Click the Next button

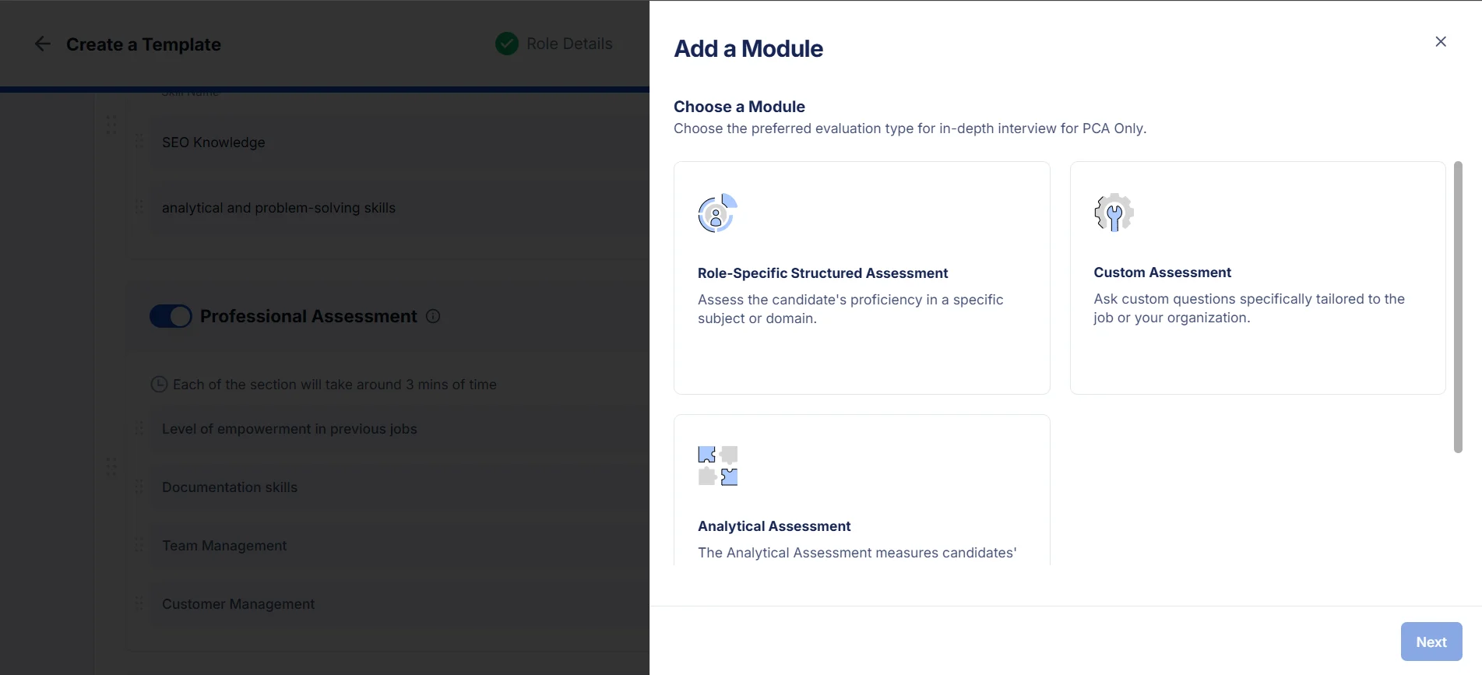point(1431,641)
